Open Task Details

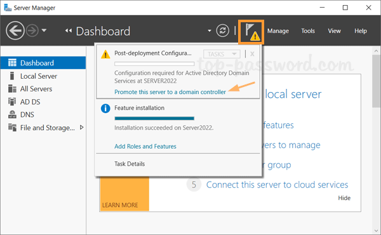tap(130, 164)
